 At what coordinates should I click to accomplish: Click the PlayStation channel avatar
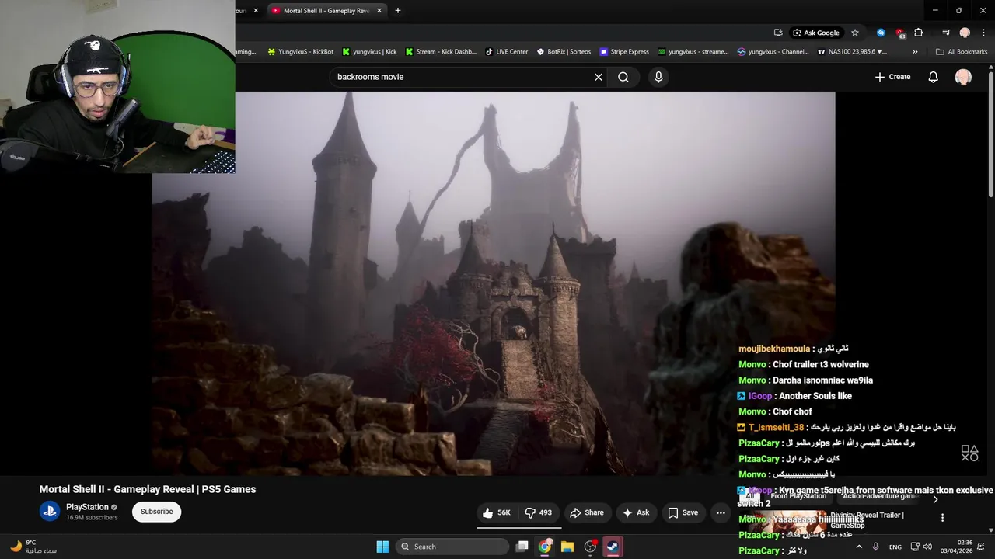tap(50, 512)
